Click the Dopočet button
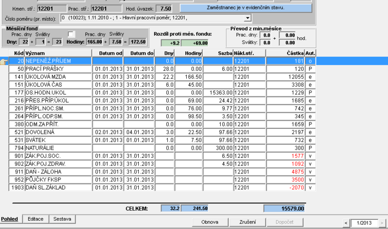This screenshot has height=229, width=388. [285, 222]
